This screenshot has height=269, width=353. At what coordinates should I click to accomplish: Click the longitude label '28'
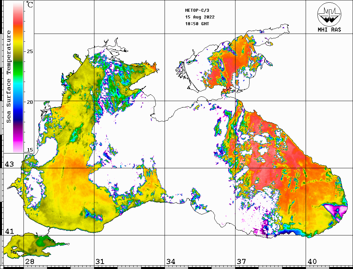30,262
